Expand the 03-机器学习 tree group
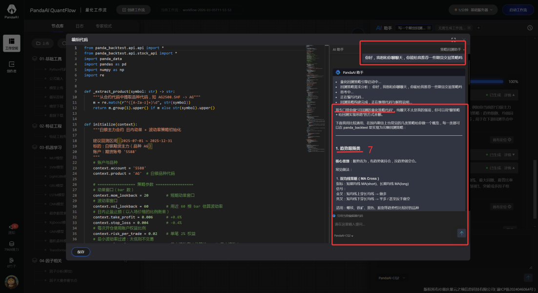The height and width of the screenshot is (293, 538). pos(50,147)
